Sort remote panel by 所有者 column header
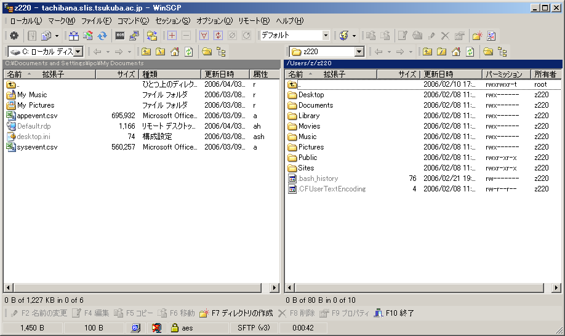 546,74
